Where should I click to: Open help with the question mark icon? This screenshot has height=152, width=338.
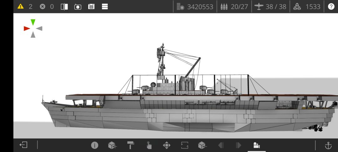[331, 7]
